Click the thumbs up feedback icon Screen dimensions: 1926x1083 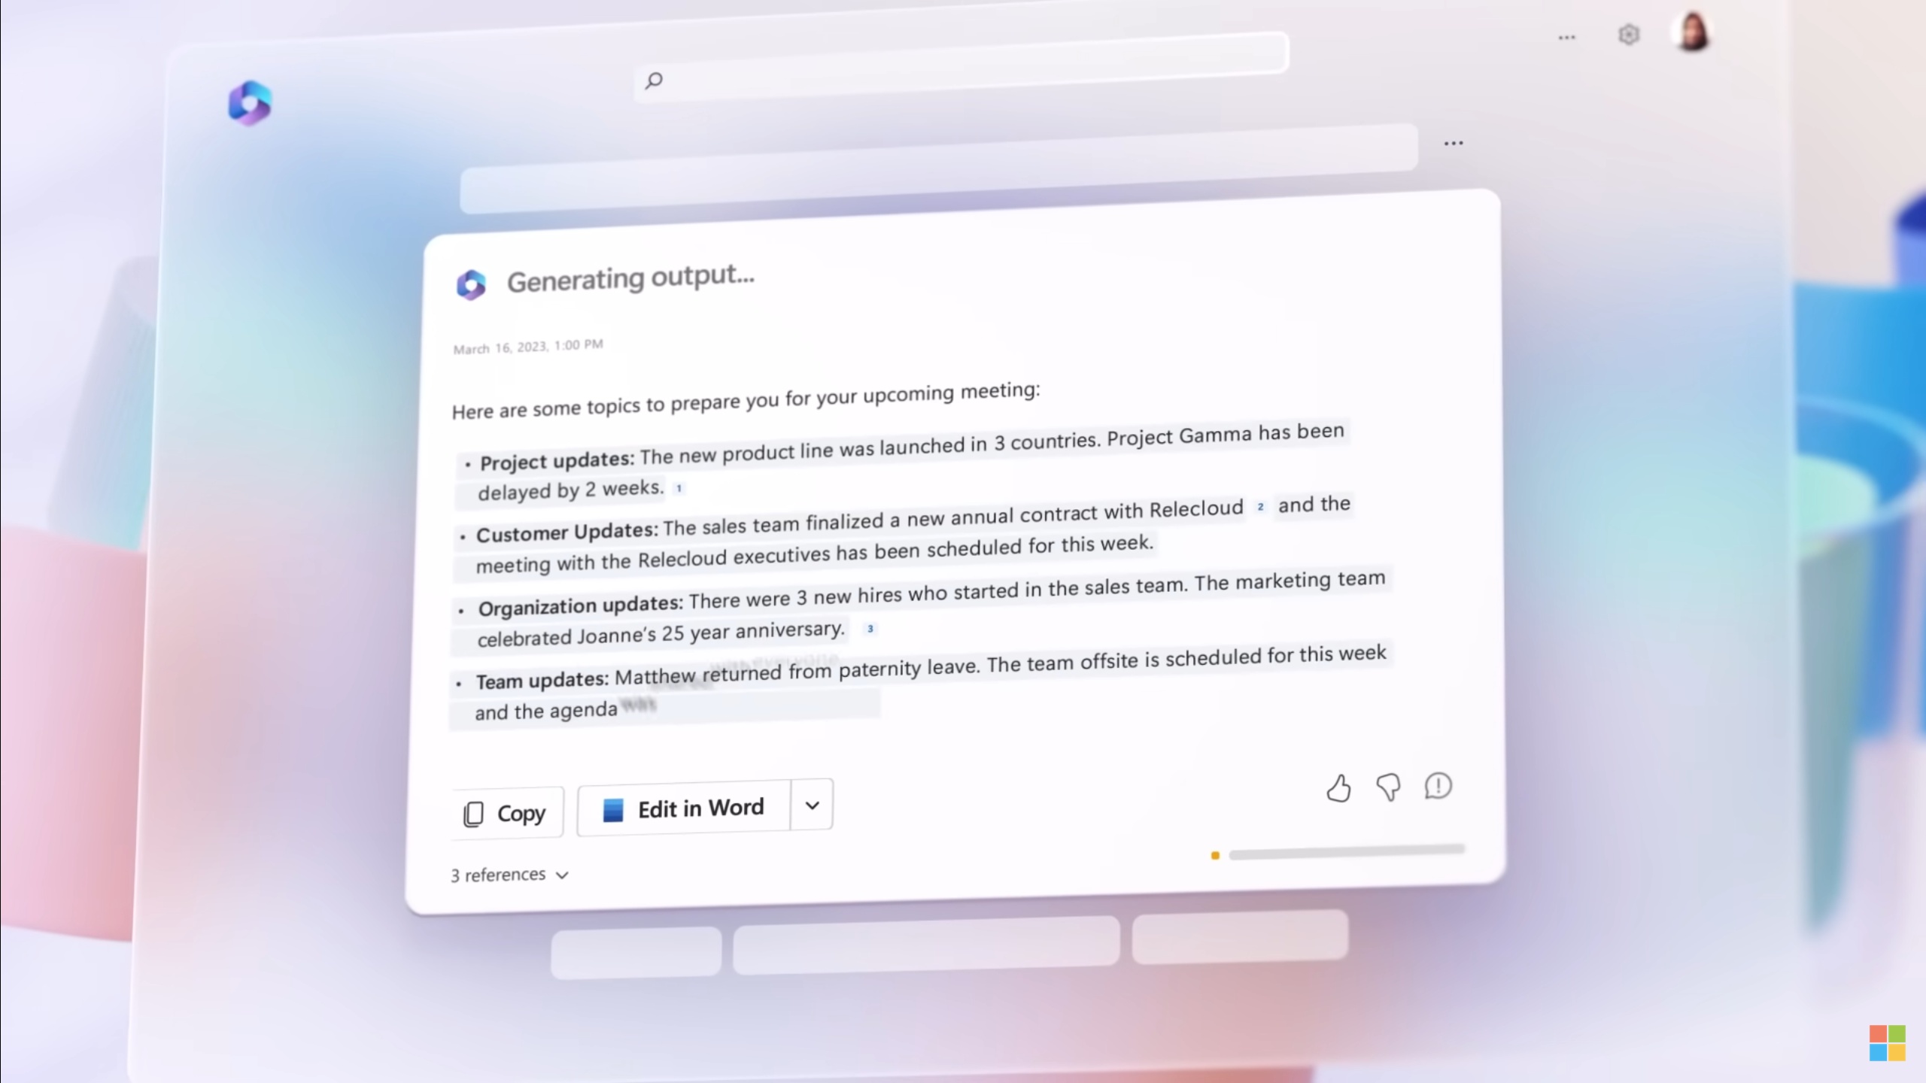pyautogui.click(x=1338, y=788)
